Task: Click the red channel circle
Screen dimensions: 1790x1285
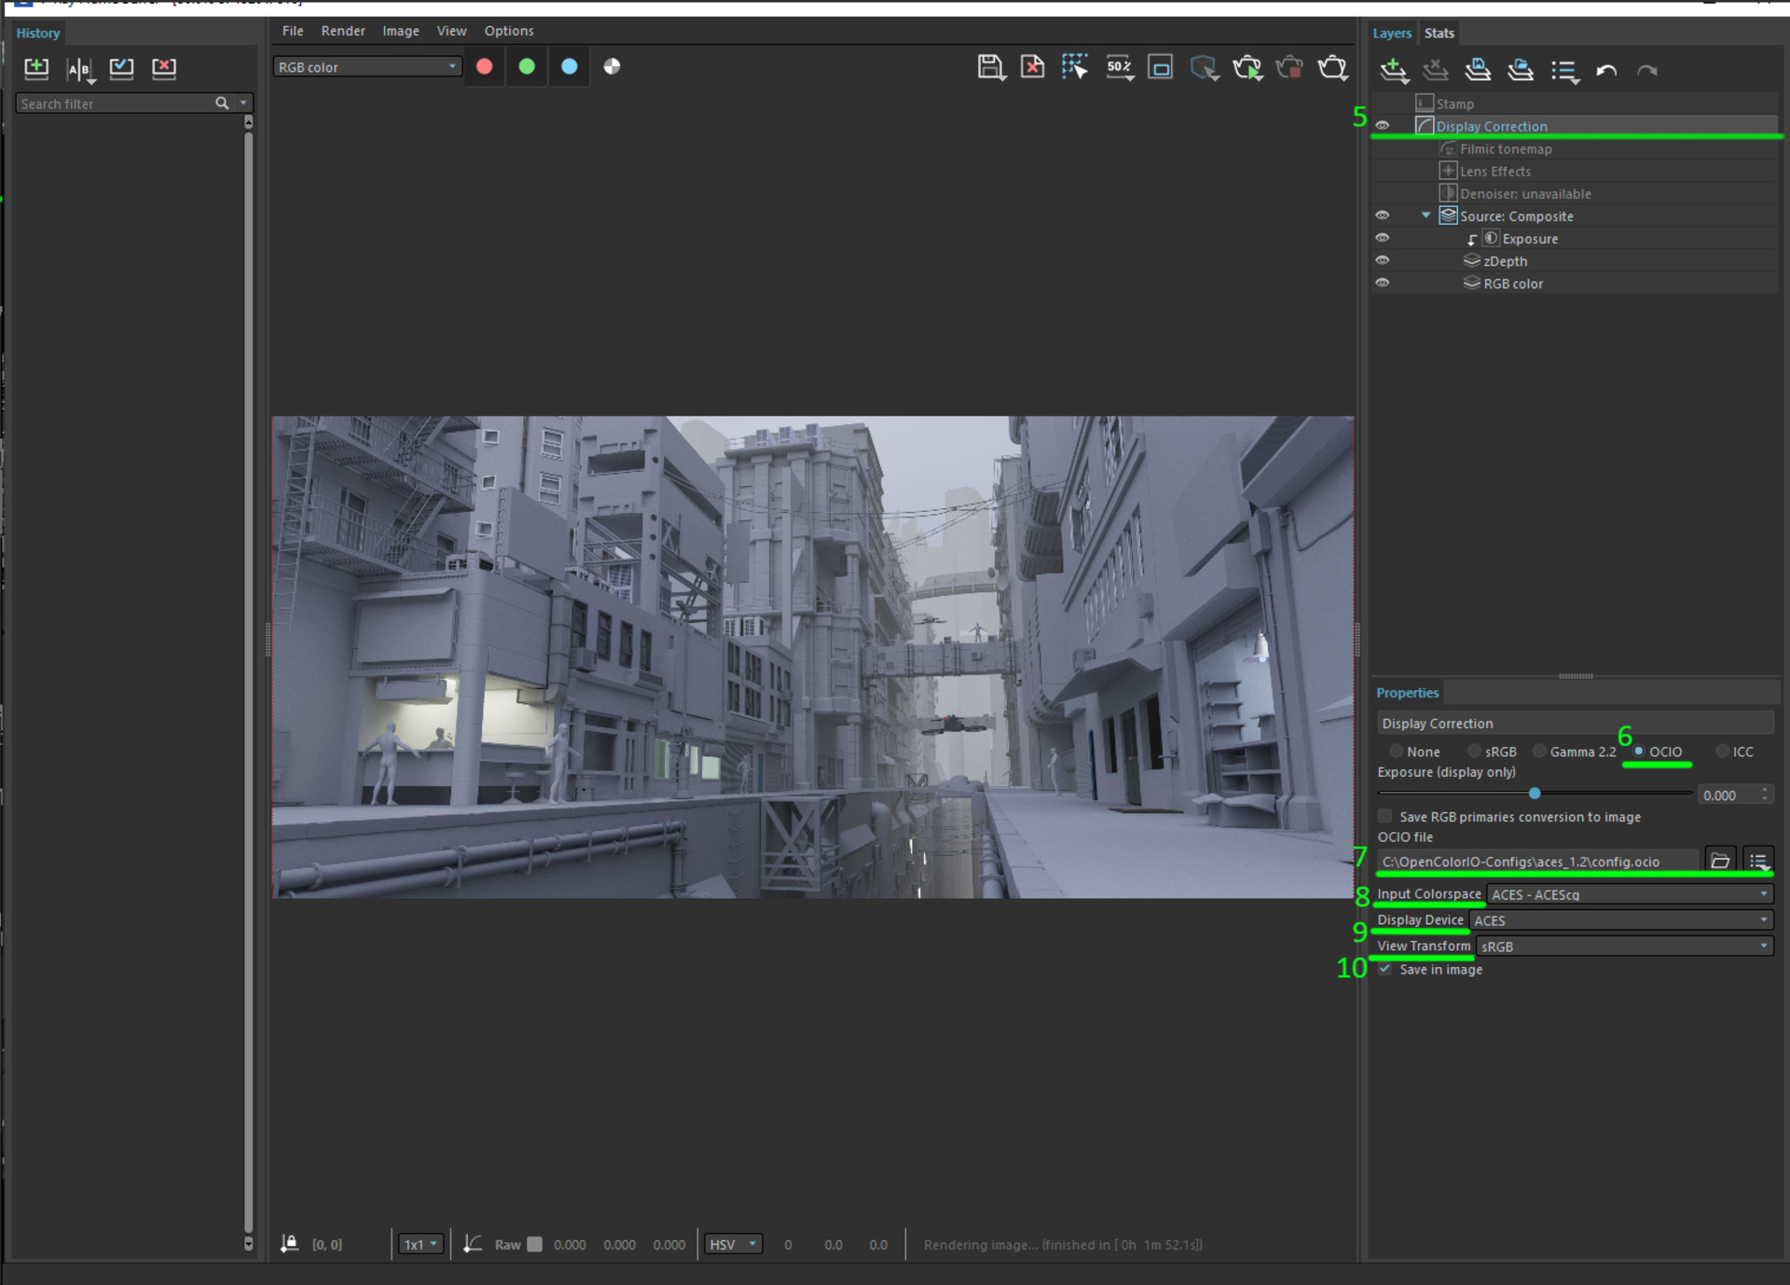Action: click(484, 67)
